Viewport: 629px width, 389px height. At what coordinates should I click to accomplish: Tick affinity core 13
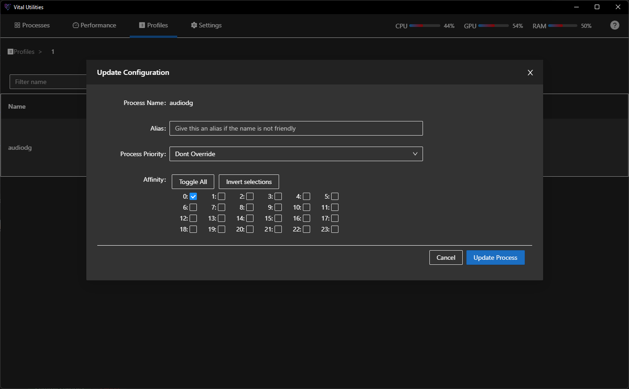[222, 218]
